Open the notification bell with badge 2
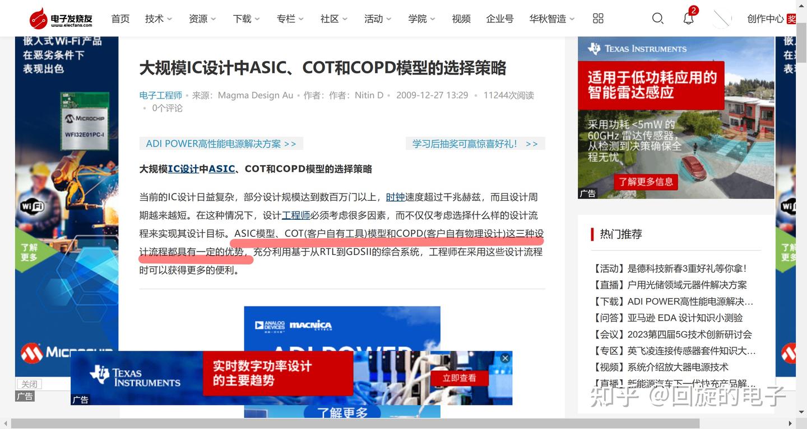The image size is (807, 429). click(688, 18)
